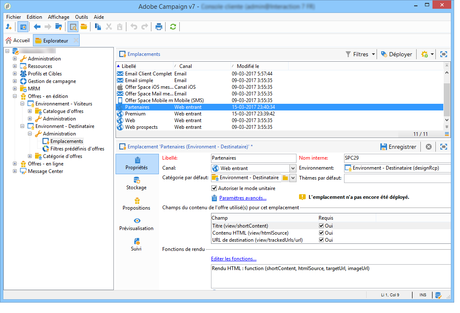
Task: Open the Stockage section
Action: [x=136, y=183]
